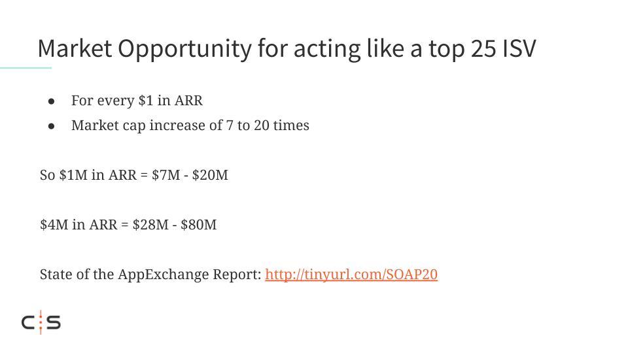Click the slide title about top 25 ISV

pos(287,49)
